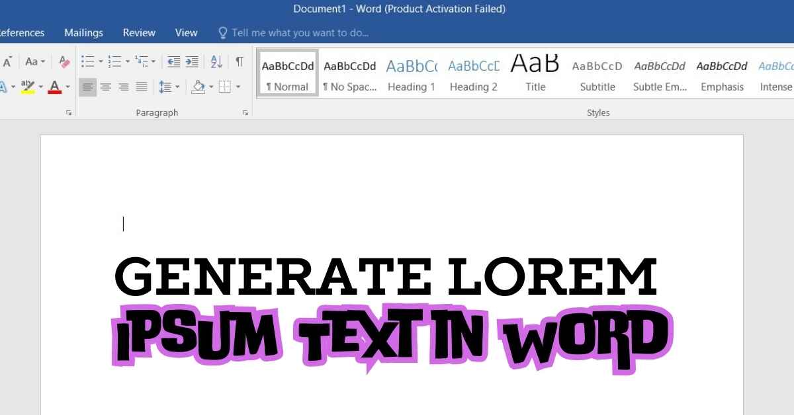Viewport: 794px width, 415px height.
Task: Decrease the paragraph indent
Action: (x=173, y=62)
